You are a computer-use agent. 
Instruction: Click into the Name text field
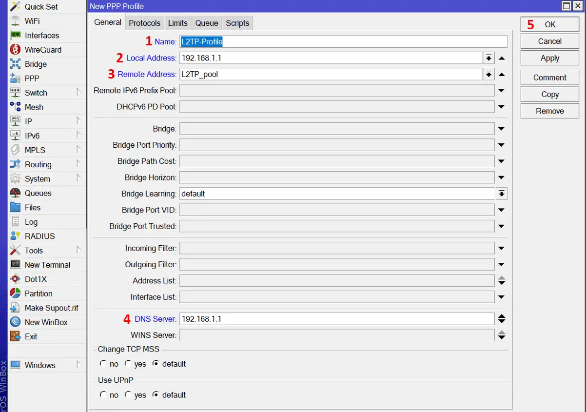343,41
